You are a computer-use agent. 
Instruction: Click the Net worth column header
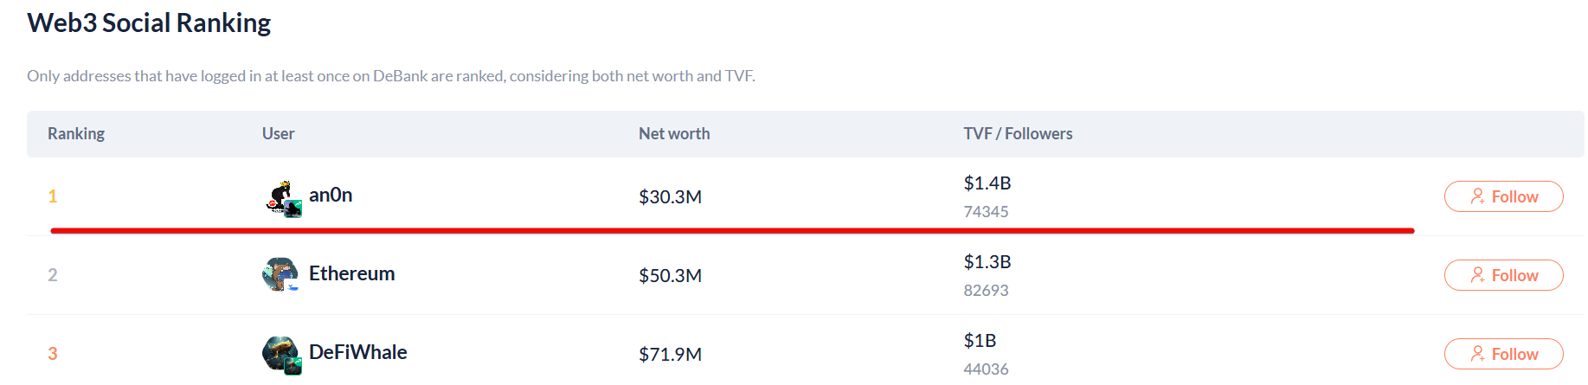pos(673,134)
